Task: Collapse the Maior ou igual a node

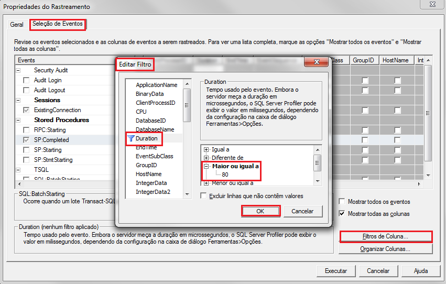Action: [206, 166]
